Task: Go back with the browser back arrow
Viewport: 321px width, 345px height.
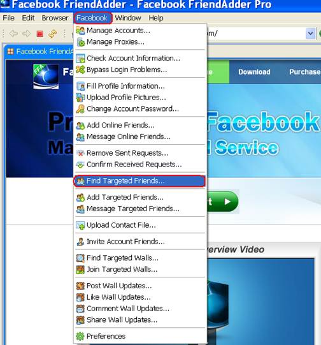Action: [x=13, y=34]
